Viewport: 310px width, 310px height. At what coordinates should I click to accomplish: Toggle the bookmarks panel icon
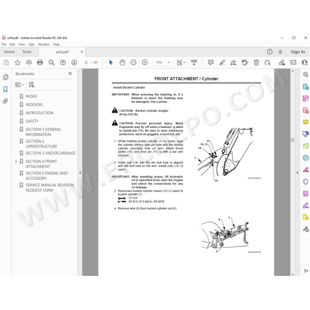pyautogui.click(x=5, y=89)
